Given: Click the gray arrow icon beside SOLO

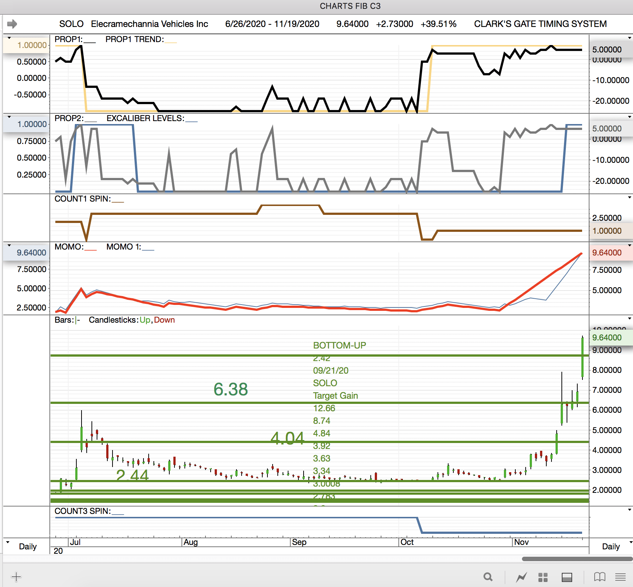Looking at the screenshot, I should (x=12, y=24).
